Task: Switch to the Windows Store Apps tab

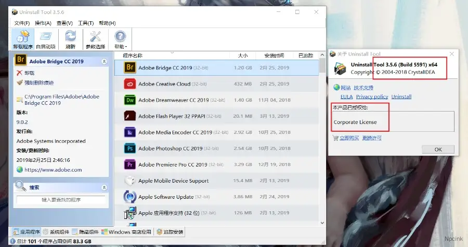Action: point(126,232)
